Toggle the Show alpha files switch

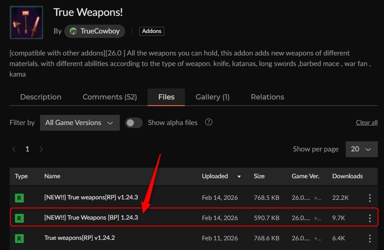[133, 123]
